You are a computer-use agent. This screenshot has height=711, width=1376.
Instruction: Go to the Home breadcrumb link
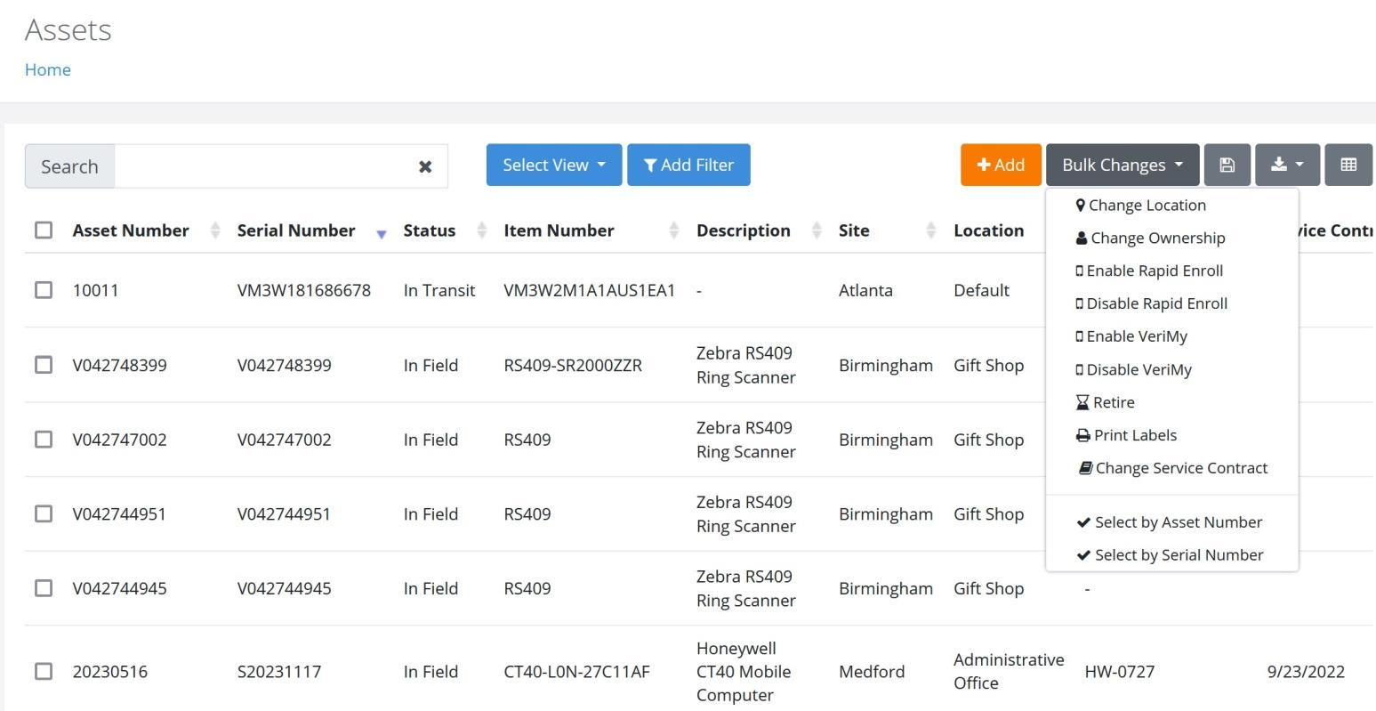(x=48, y=69)
